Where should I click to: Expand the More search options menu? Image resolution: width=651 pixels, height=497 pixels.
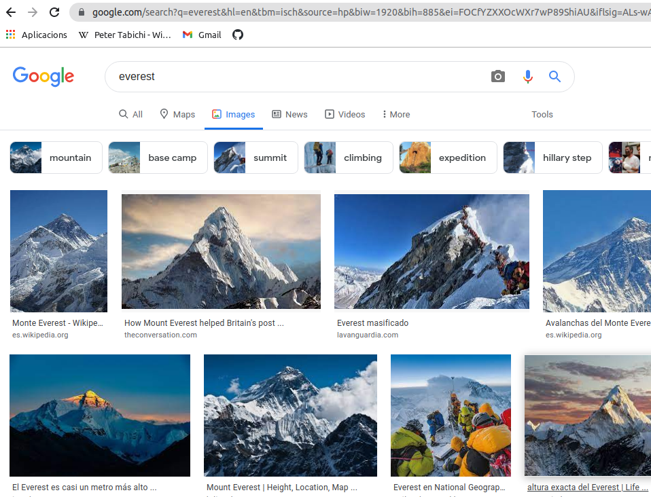[x=396, y=114]
